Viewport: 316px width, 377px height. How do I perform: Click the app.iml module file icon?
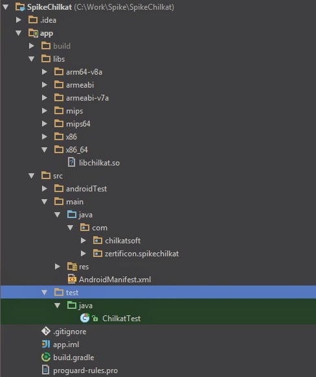[45, 345]
